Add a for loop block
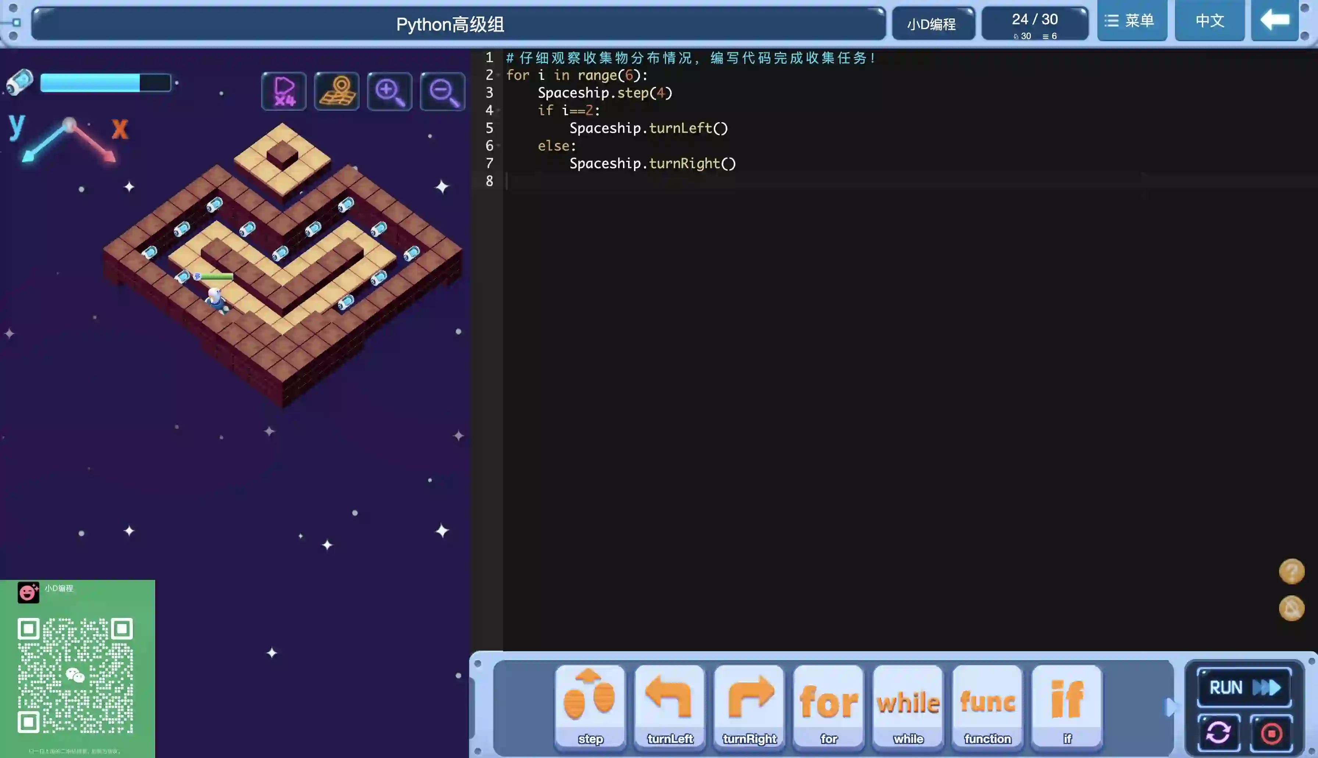Screen dimensions: 1318x758 829,707
